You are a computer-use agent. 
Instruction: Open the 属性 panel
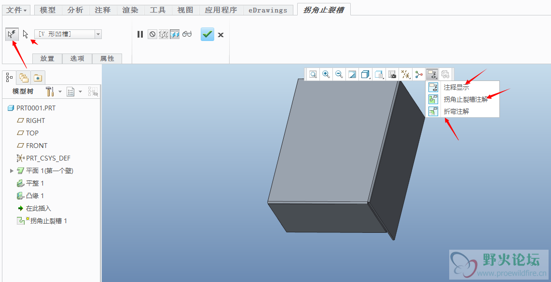point(107,59)
